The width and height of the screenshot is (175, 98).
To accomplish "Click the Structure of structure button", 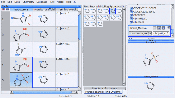I will pyautogui.click(x=104, y=88).
